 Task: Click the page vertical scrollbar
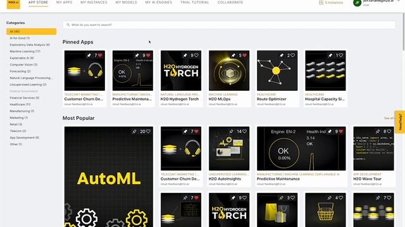[x=404, y=31]
